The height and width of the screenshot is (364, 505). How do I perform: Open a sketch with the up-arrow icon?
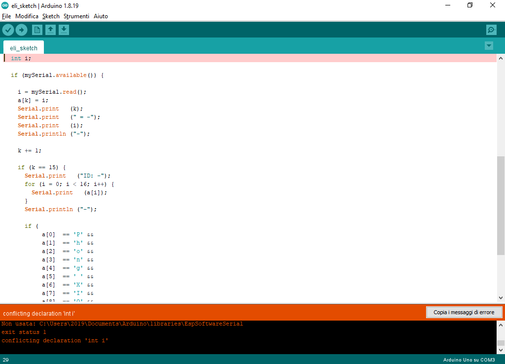click(x=50, y=30)
